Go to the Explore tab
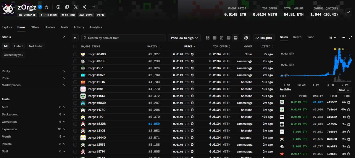 pos(7,27)
